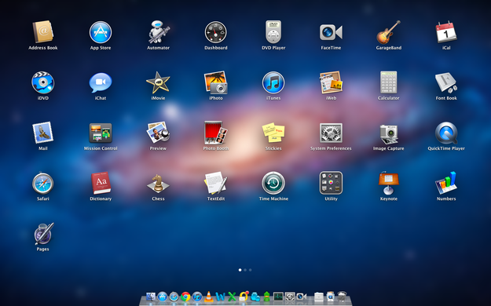Click System Preferences gear in the Dock
Viewport: 491px width, 306px height.
(290, 297)
